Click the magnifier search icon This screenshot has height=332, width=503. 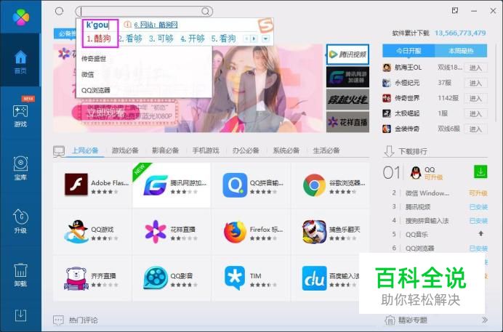pyautogui.click(x=205, y=12)
